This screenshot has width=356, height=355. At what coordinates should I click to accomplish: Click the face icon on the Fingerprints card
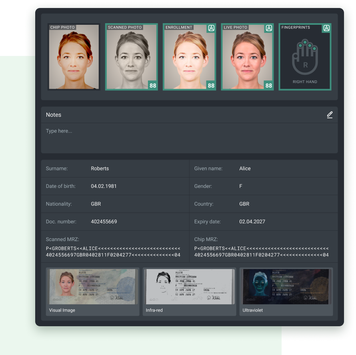pos(326,28)
